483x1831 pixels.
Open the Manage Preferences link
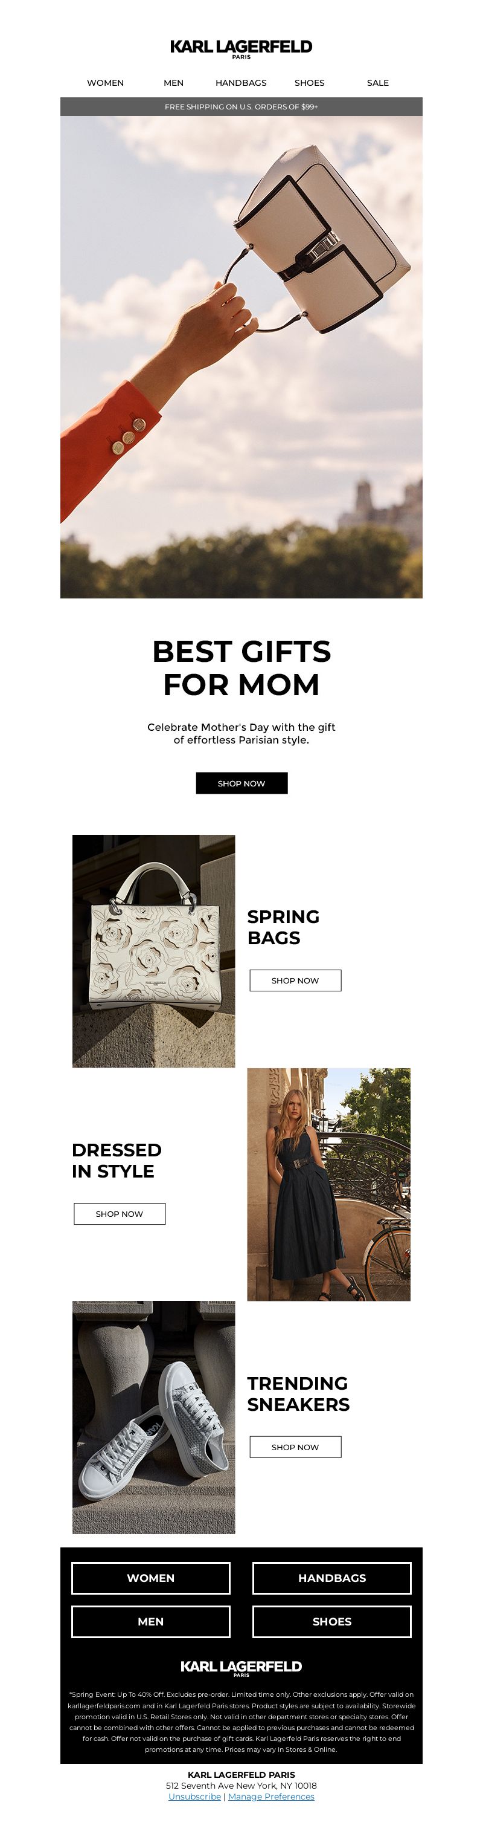tap(271, 1796)
